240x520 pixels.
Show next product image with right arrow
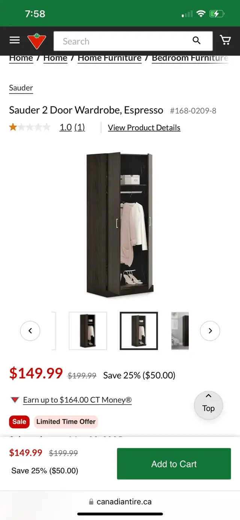click(x=210, y=331)
